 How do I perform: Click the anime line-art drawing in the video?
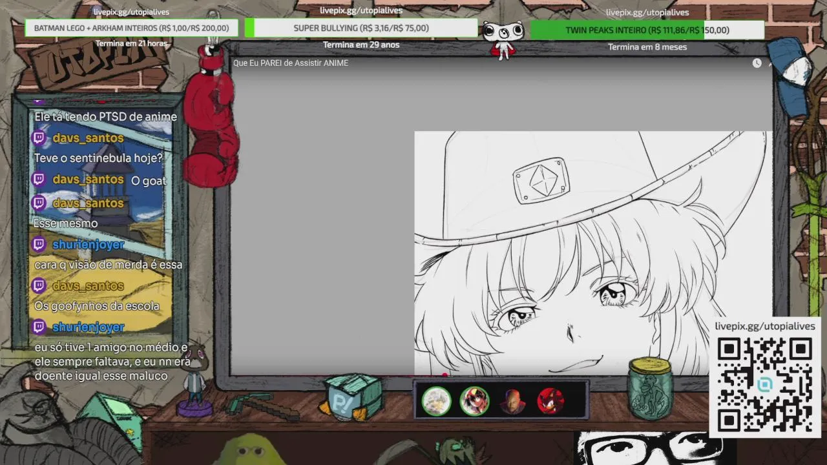click(x=593, y=253)
